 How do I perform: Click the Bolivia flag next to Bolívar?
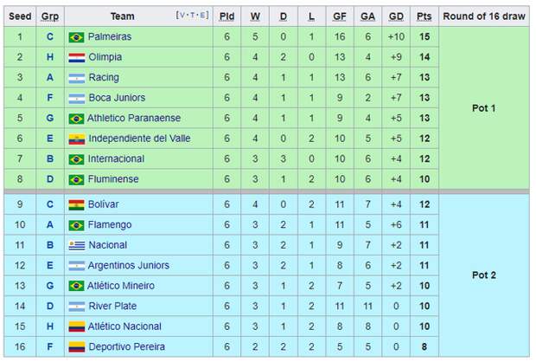pos(76,204)
